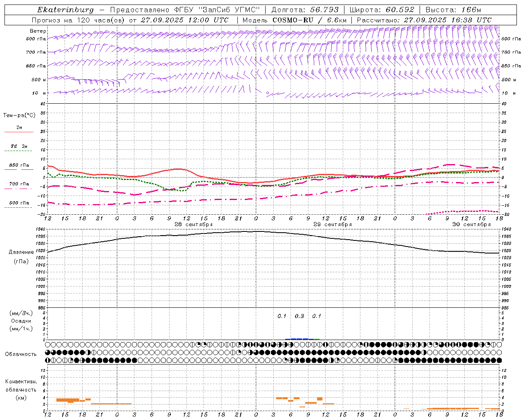Click the 'Давление' pressure panel label
The image size is (523, 418).
pos(20,252)
